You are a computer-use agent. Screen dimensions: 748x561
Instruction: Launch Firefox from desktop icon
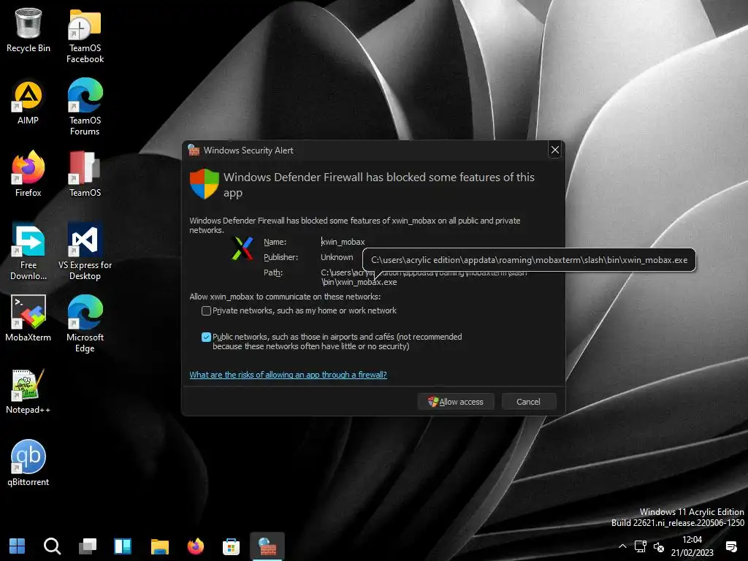[x=28, y=175]
